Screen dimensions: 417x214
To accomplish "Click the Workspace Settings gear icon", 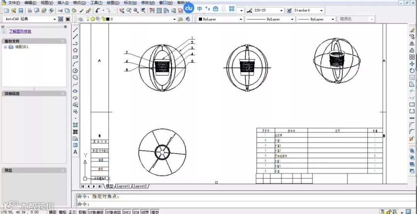I will (61, 19).
